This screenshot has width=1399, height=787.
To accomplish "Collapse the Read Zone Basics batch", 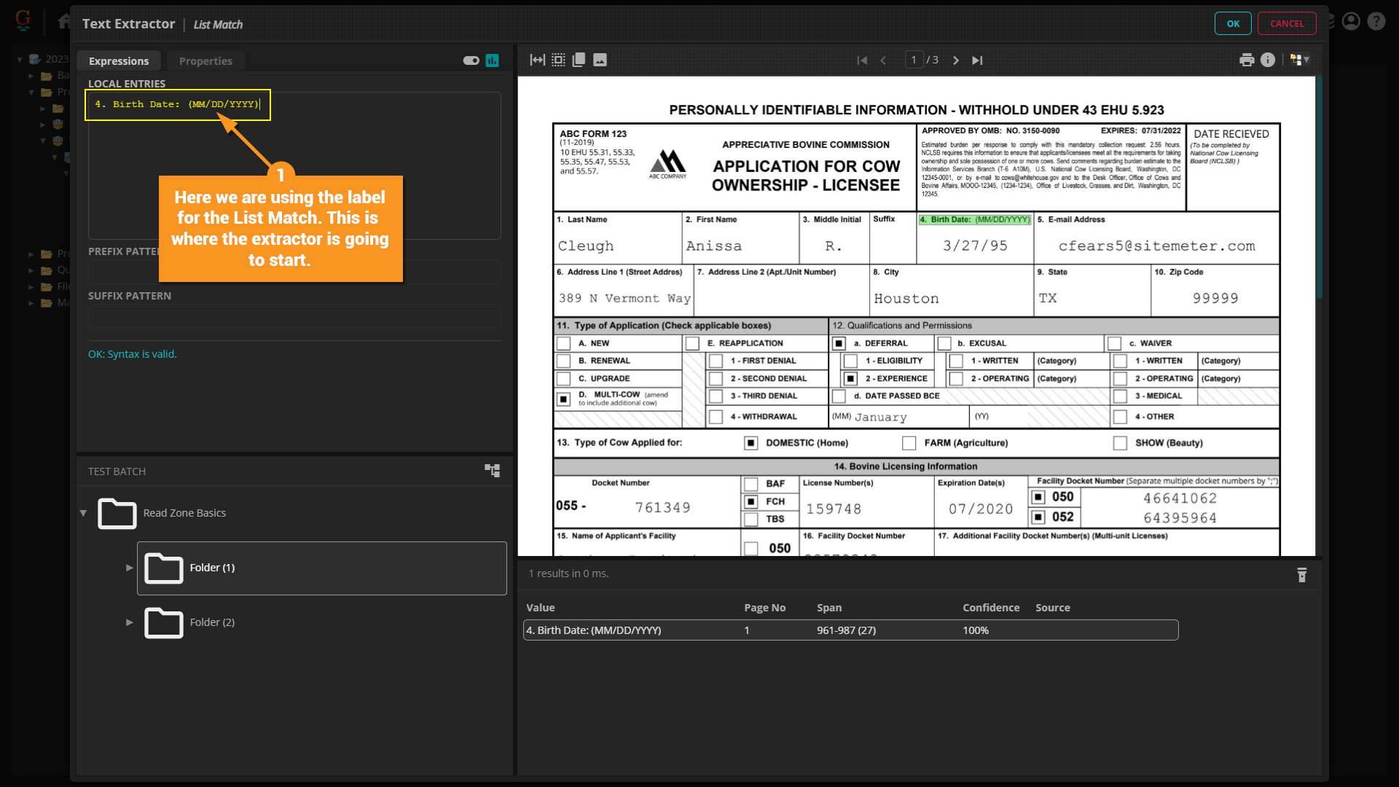I will click(x=83, y=513).
